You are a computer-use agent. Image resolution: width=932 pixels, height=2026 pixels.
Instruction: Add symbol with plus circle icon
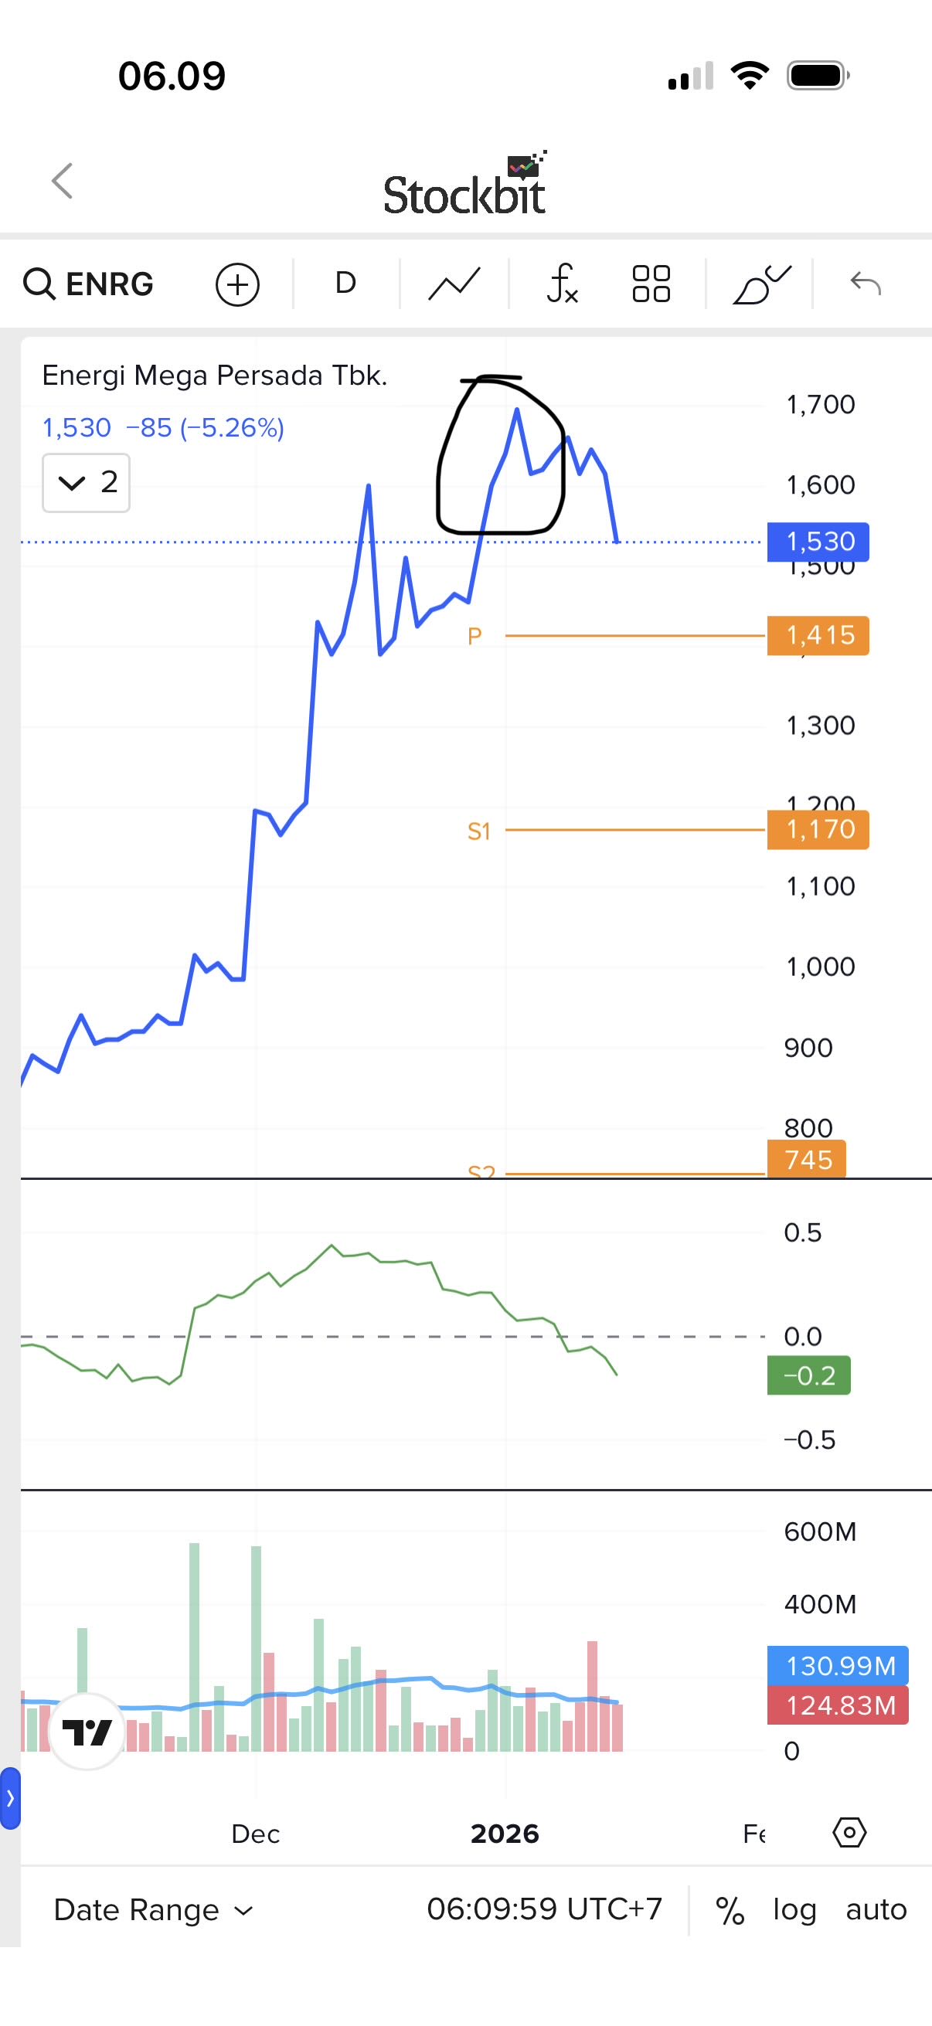pos(237,284)
